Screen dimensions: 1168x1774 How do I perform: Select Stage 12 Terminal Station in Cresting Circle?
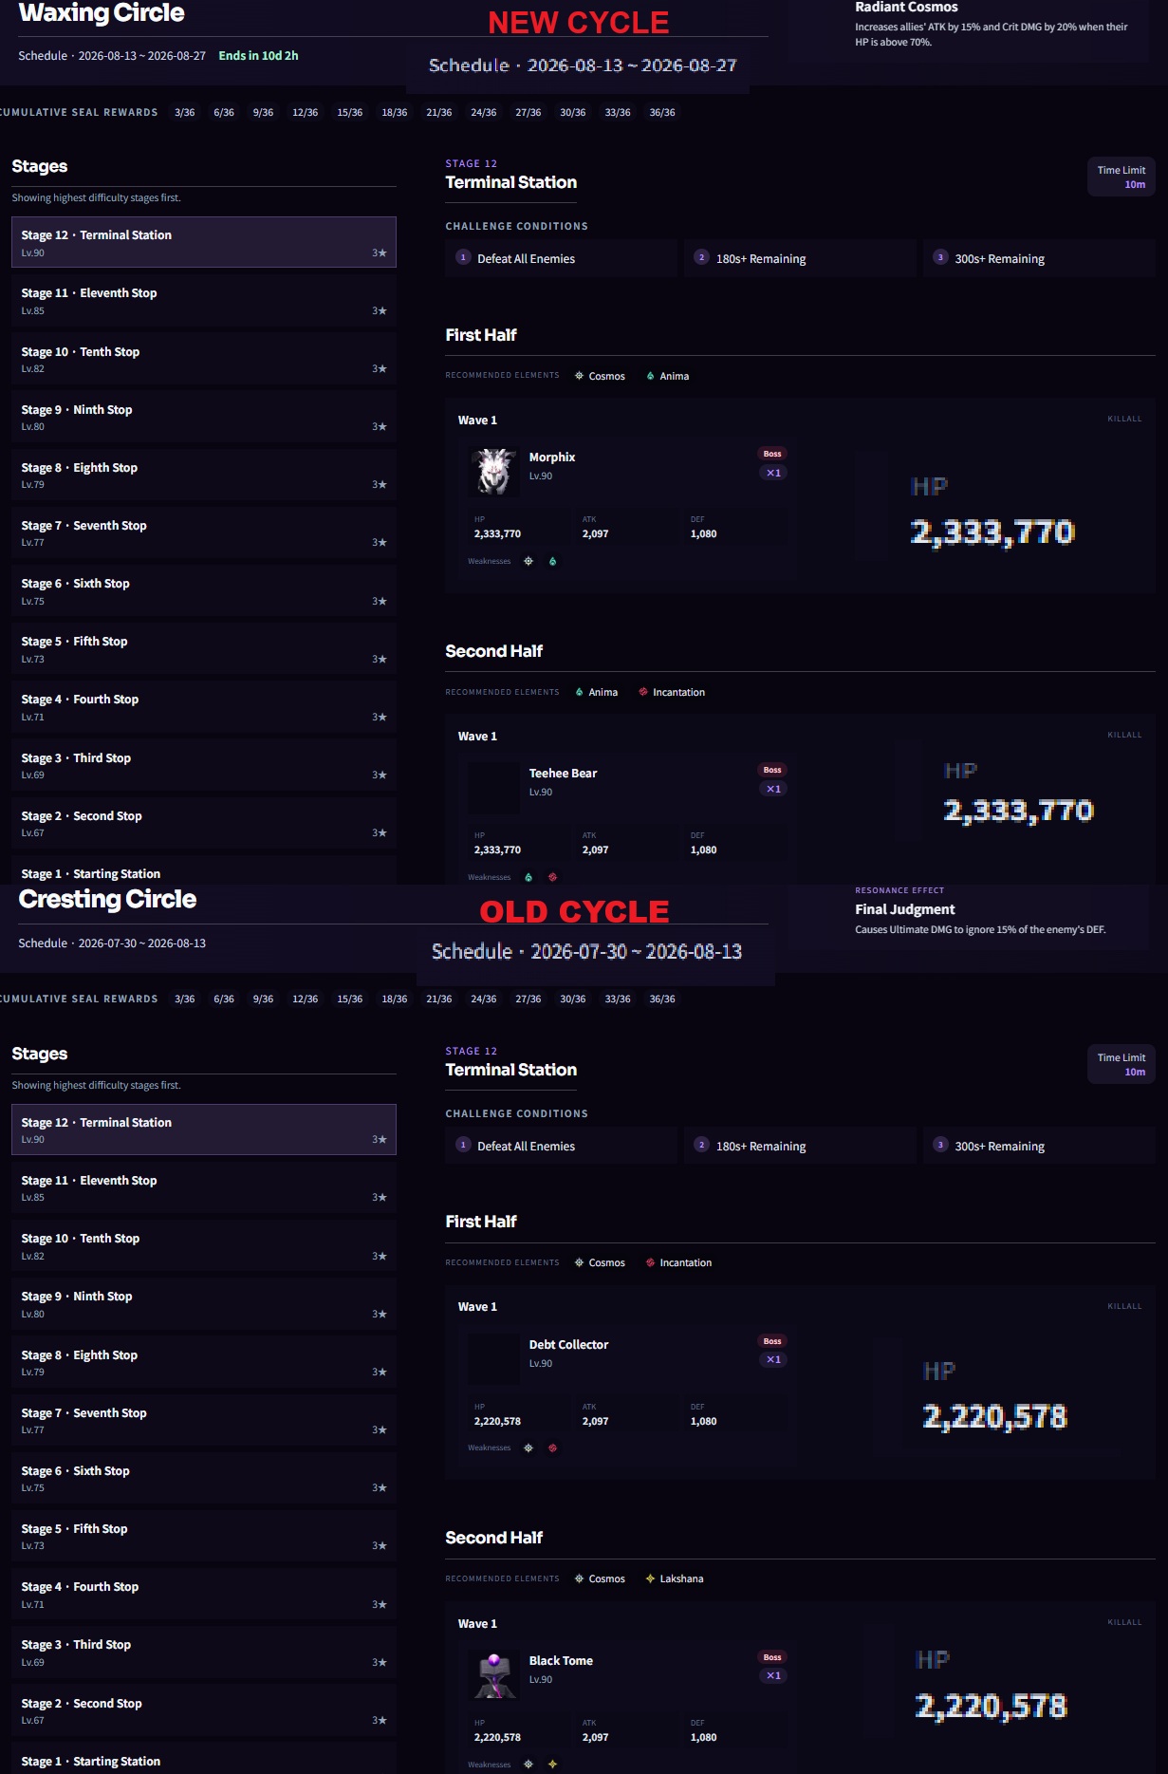[203, 1130]
